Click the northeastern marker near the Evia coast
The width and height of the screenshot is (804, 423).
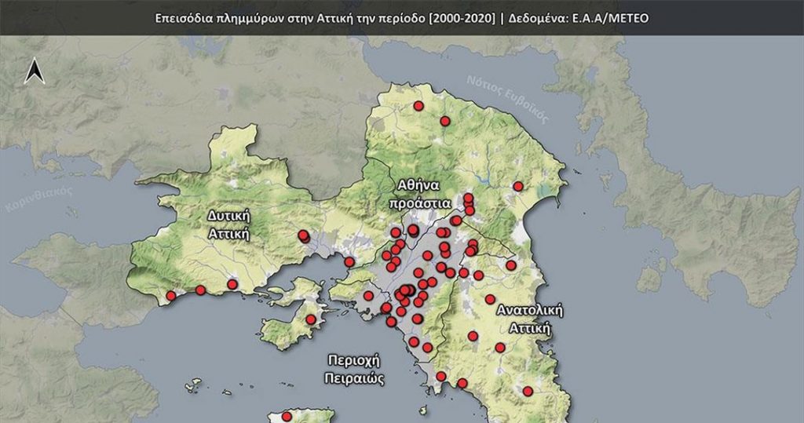coord(518,186)
